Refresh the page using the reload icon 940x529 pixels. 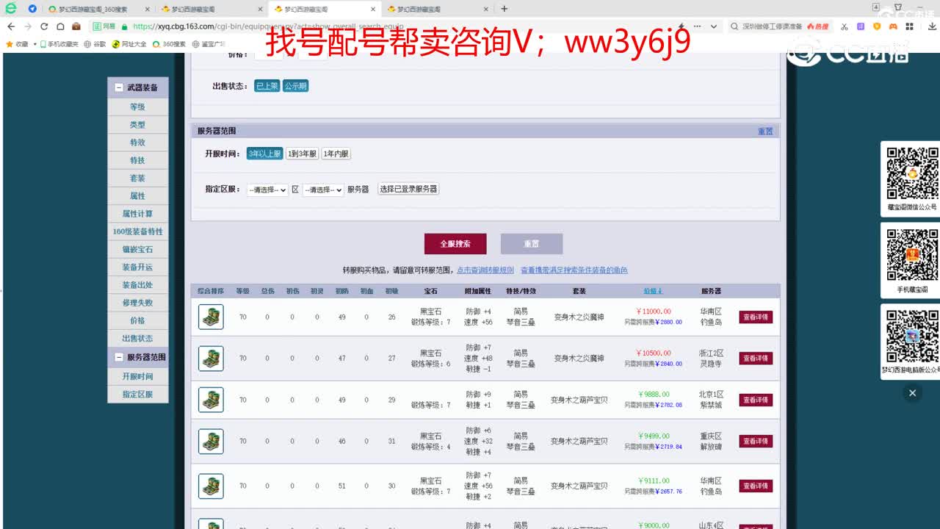(x=46, y=25)
